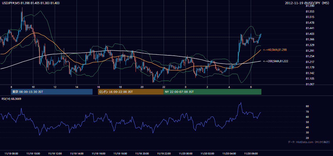The image size is (333, 156).
Task: Click RSI scale value 40
Action: click(307, 127)
